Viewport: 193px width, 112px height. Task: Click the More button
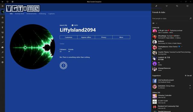pos(121,37)
